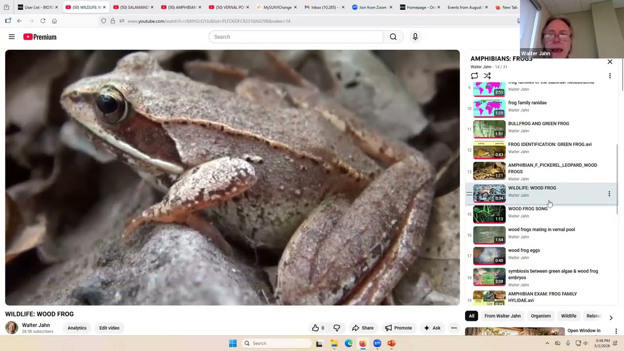The width and height of the screenshot is (624, 351).
Task: Open playlist more options menu
Action: point(610,76)
